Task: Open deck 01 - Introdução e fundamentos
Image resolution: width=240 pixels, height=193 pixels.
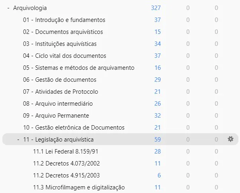Action: pos(64,20)
